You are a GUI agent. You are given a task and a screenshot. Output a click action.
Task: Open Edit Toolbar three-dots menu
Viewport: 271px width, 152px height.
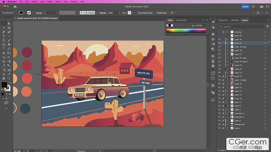pyautogui.click(x=6, y=108)
